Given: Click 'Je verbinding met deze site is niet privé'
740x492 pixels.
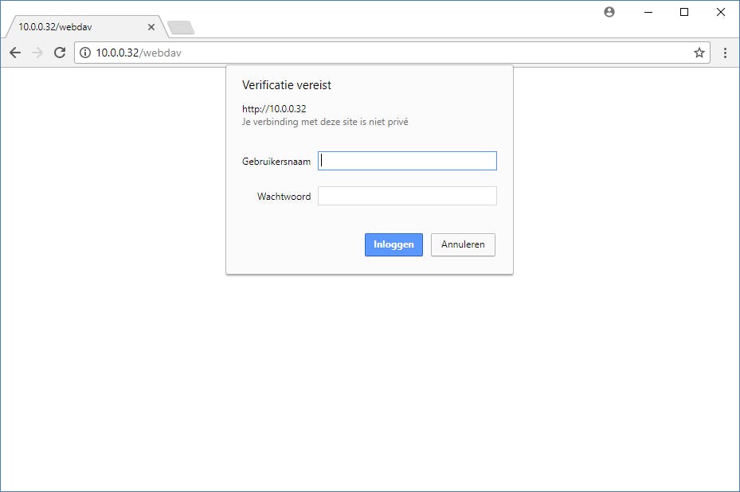Looking at the screenshot, I should click(325, 122).
